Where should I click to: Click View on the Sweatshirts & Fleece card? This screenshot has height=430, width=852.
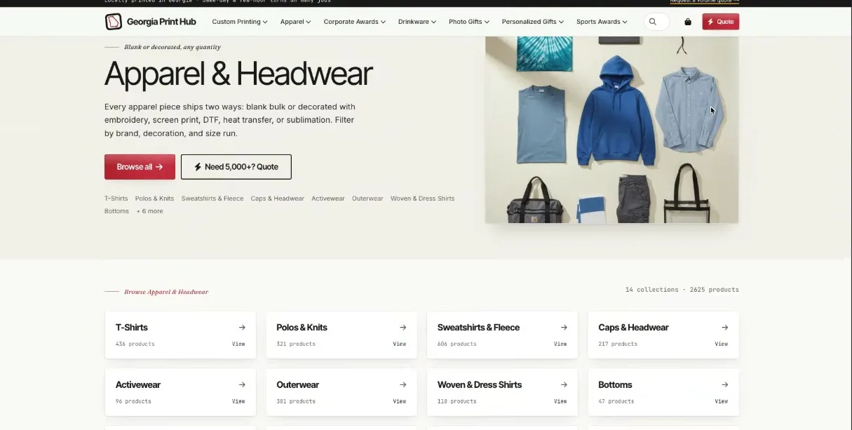[x=560, y=344]
